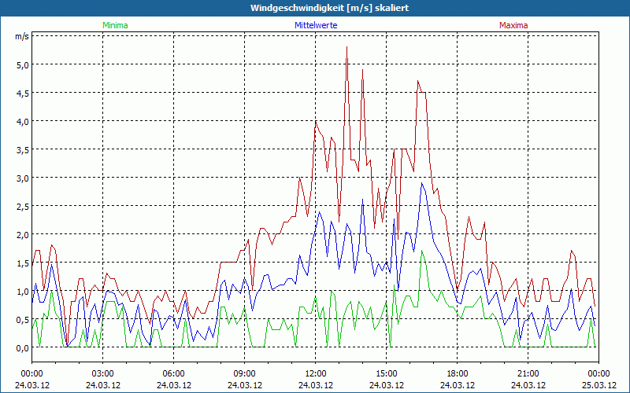The width and height of the screenshot is (630, 393).
Task: Click the 'm/s' y-axis unit label
Action: (x=22, y=36)
